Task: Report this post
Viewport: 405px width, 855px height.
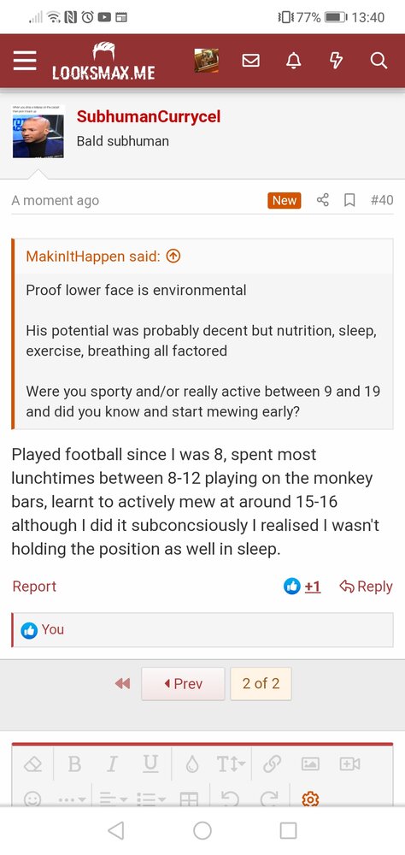Action: (x=34, y=587)
